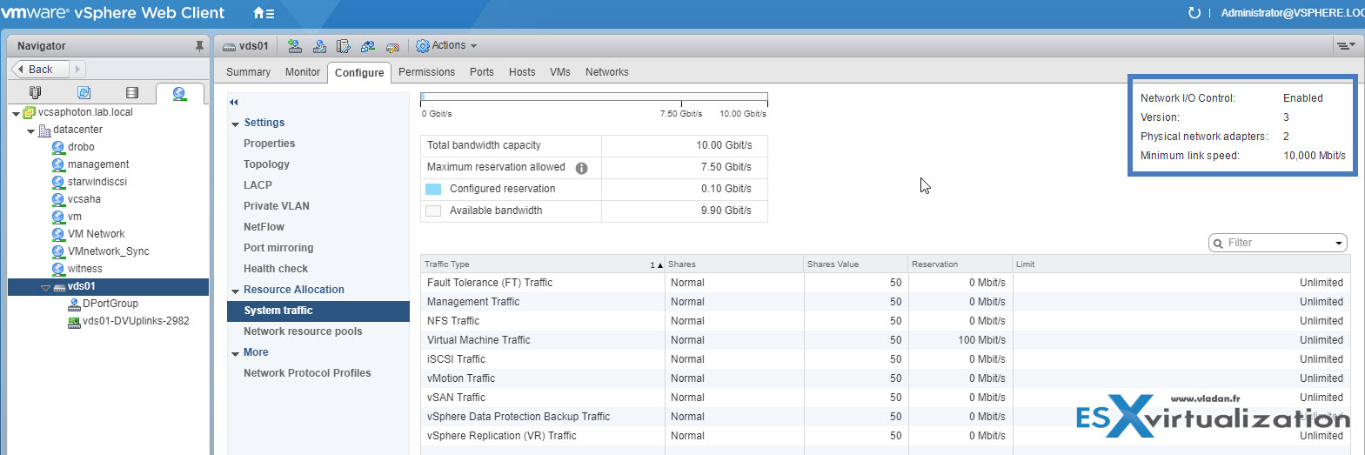This screenshot has width=1365, height=455.
Task: Open the panel options menu at far right
Action: (1346, 45)
